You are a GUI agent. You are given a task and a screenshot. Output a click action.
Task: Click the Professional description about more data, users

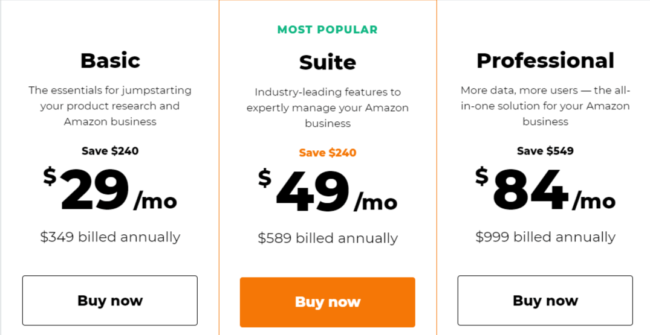[545, 106]
